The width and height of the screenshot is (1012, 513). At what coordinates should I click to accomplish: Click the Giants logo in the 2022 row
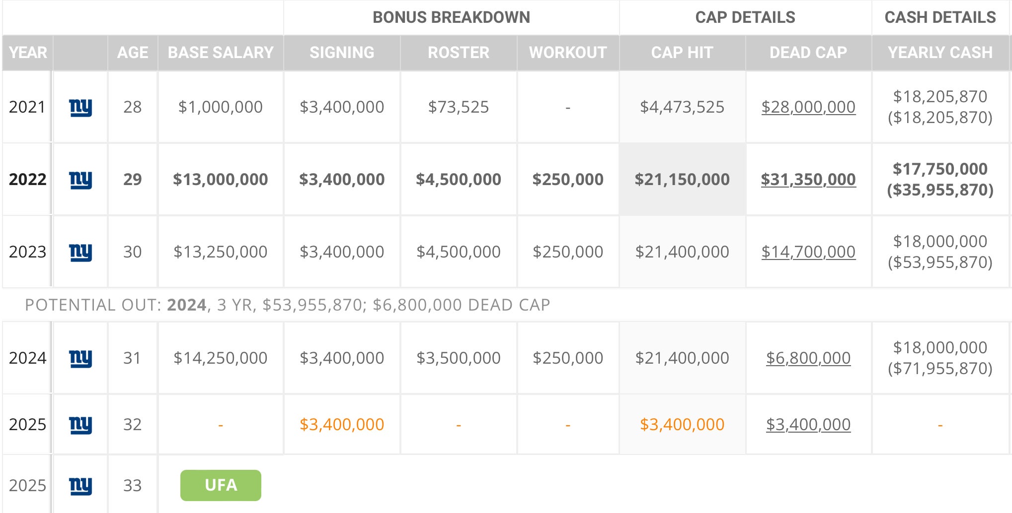80,180
